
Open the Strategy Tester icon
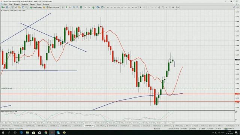[27, 7]
